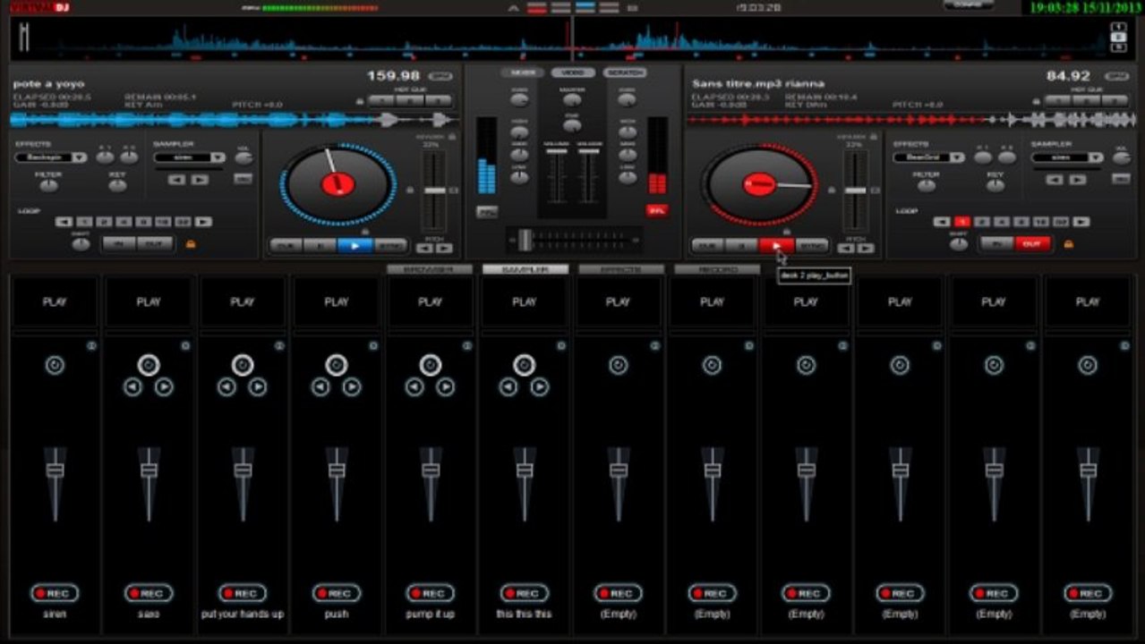This screenshot has height=644, width=1145.
Task: Pause deck 2 using its pause button
Action: (x=742, y=245)
